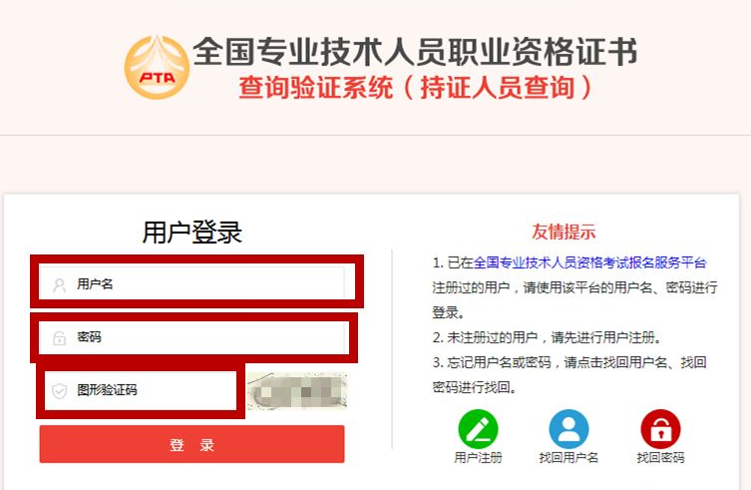
Task: Click the 用户注册 text label
Action: (x=478, y=457)
